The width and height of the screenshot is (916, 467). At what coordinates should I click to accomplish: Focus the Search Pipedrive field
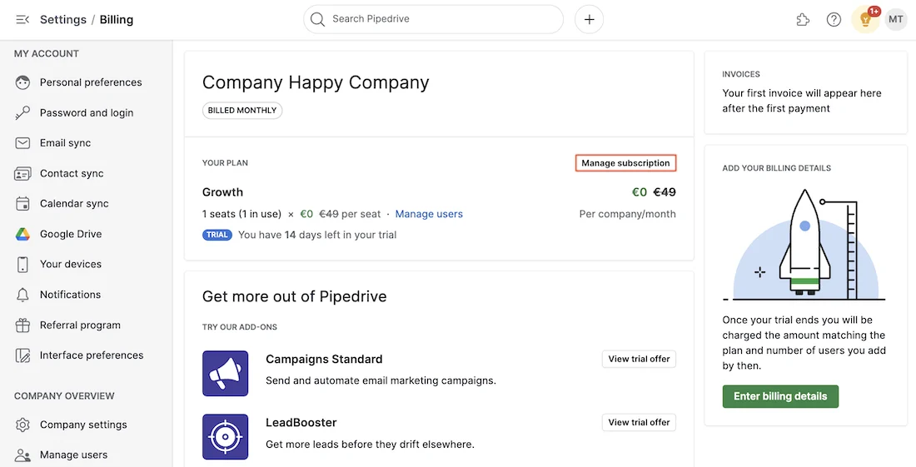tap(434, 19)
